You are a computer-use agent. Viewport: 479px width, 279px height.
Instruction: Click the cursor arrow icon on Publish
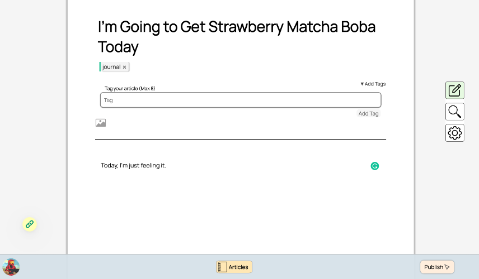point(447,267)
